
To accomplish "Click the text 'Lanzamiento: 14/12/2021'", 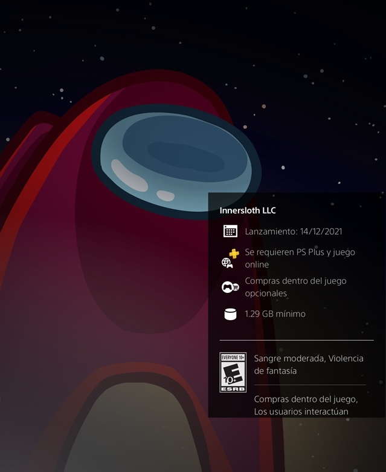I will click(x=294, y=232).
